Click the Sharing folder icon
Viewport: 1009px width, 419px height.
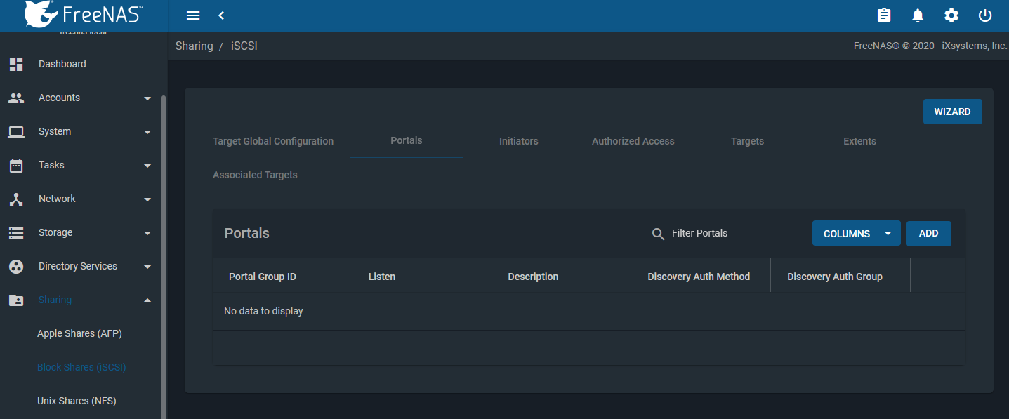point(16,300)
